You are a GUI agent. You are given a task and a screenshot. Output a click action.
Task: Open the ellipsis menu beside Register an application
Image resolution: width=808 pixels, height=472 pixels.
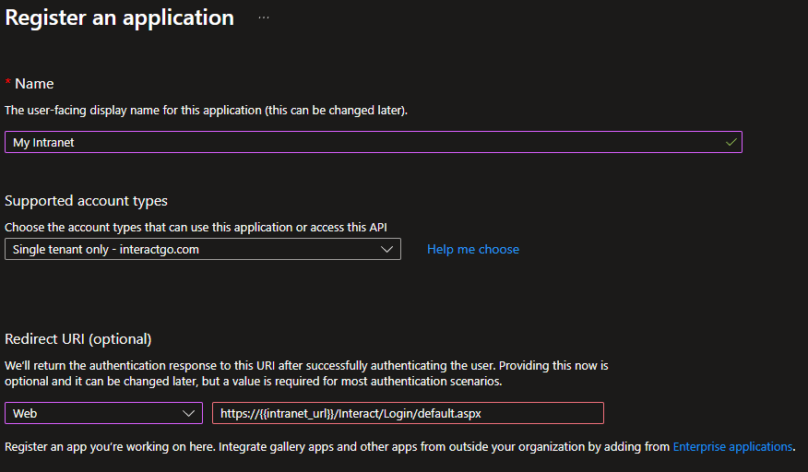[x=263, y=18]
